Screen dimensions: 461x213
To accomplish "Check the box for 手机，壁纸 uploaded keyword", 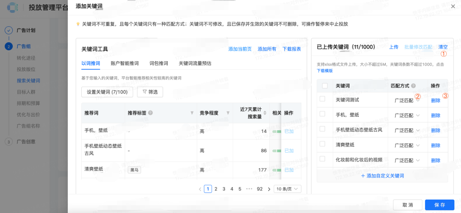I will click(x=322, y=114).
